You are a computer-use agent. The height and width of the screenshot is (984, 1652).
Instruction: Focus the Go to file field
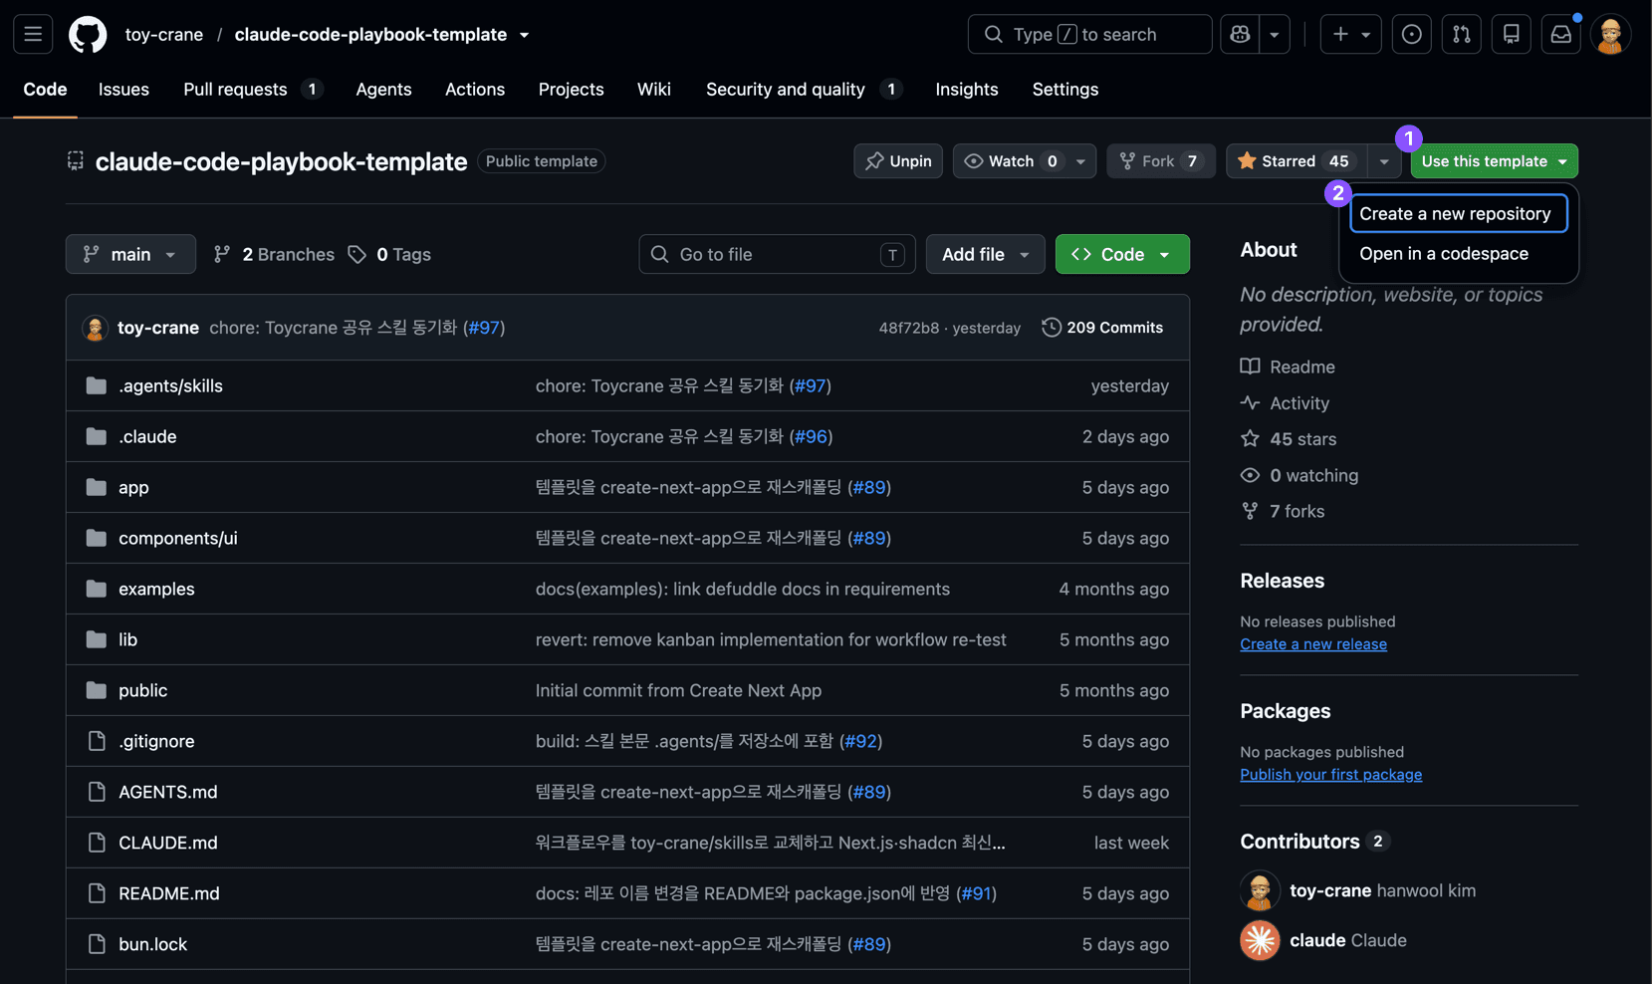[777, 254]
